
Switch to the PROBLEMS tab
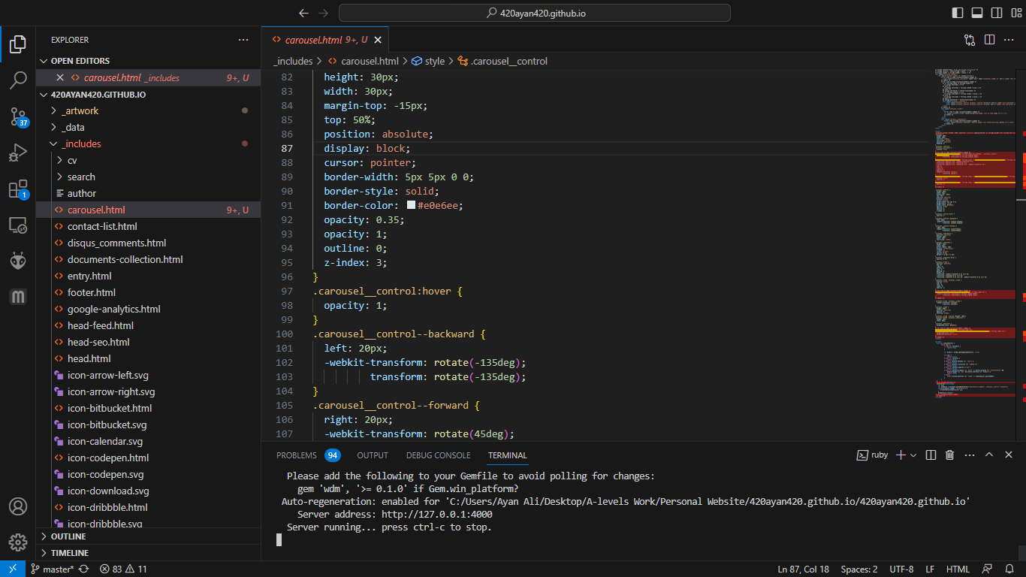pos(296,455)
